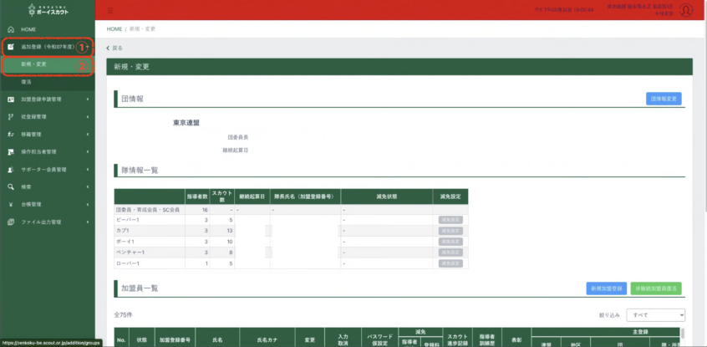707x347 pixels.
Task: Expand the 操作担当者管理 sidebar menu
Action: [x=50, y=152]
